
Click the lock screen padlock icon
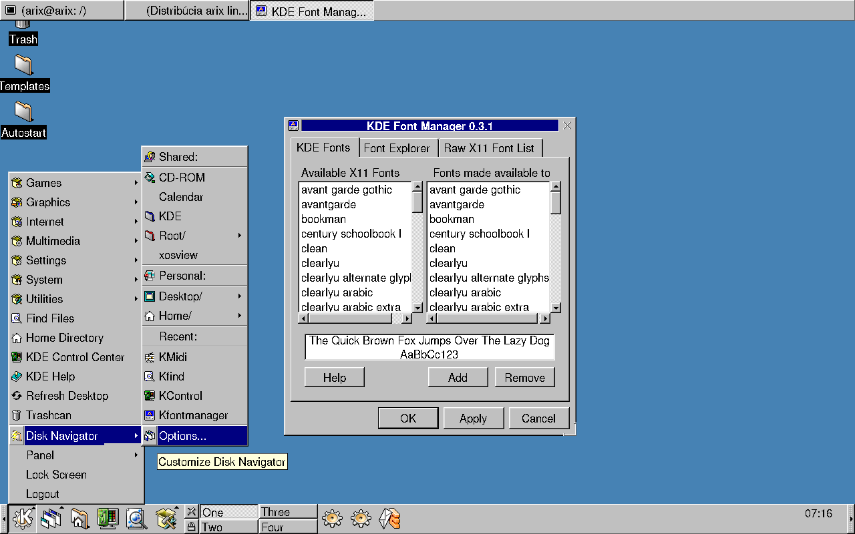(x=191, y=527)
